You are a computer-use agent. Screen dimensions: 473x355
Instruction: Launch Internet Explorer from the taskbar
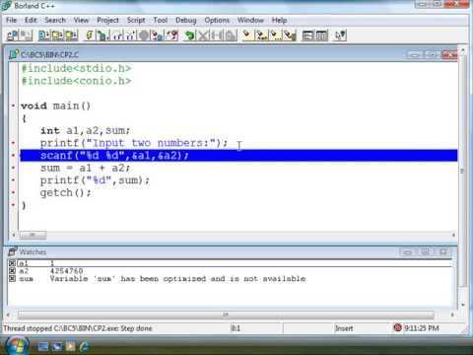click(x=84, y=346)
